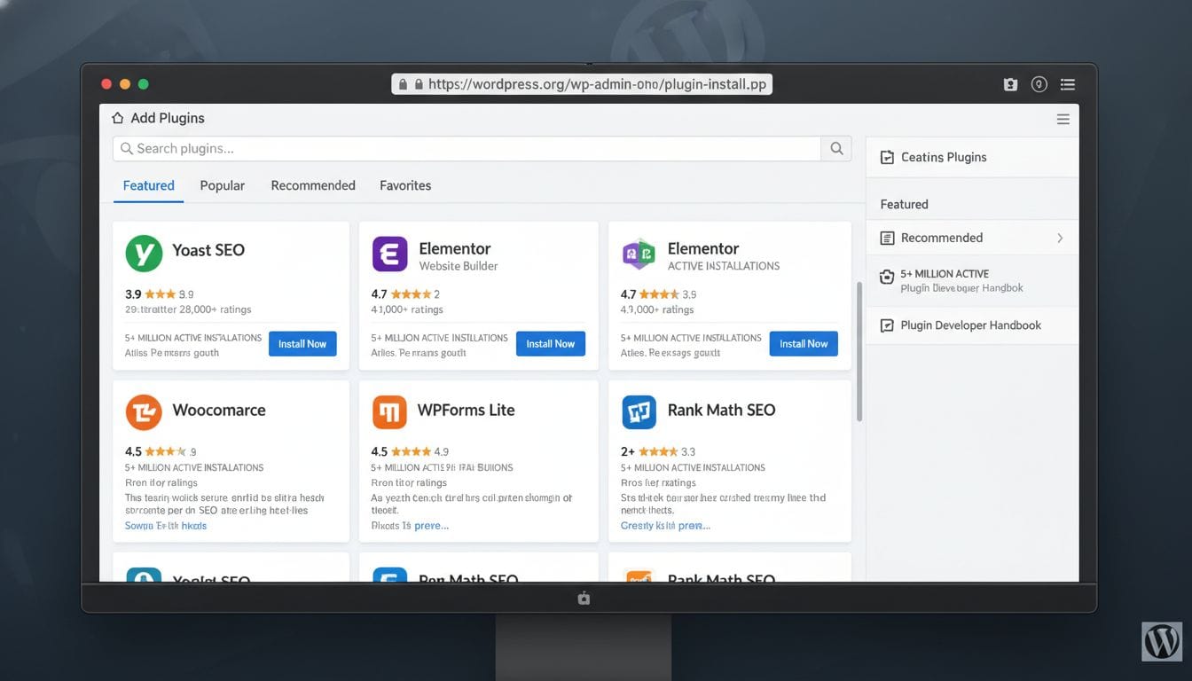The height and width of the screenshot is (681, 1192).
Task: Install Now for Elementor Active Installations card
Action: [804, 344]
